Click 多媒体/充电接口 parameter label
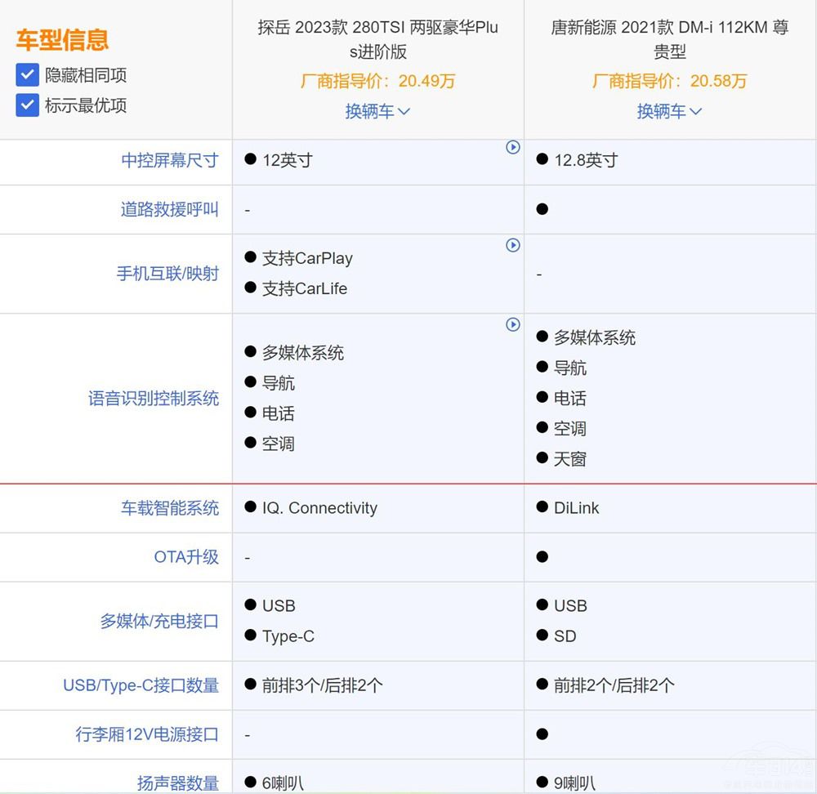Screen dimensions: 817x794 point(159,621)
